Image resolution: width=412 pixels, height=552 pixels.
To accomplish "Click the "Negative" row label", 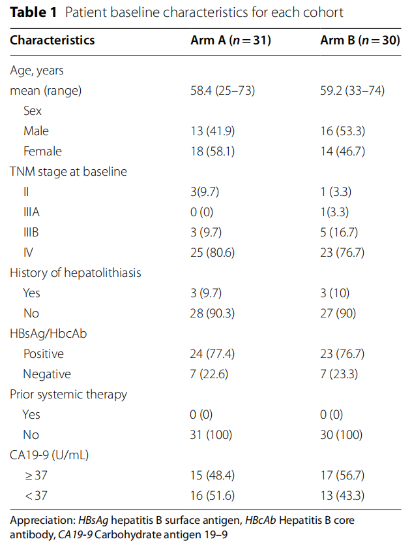I will [x=46, y=374].
